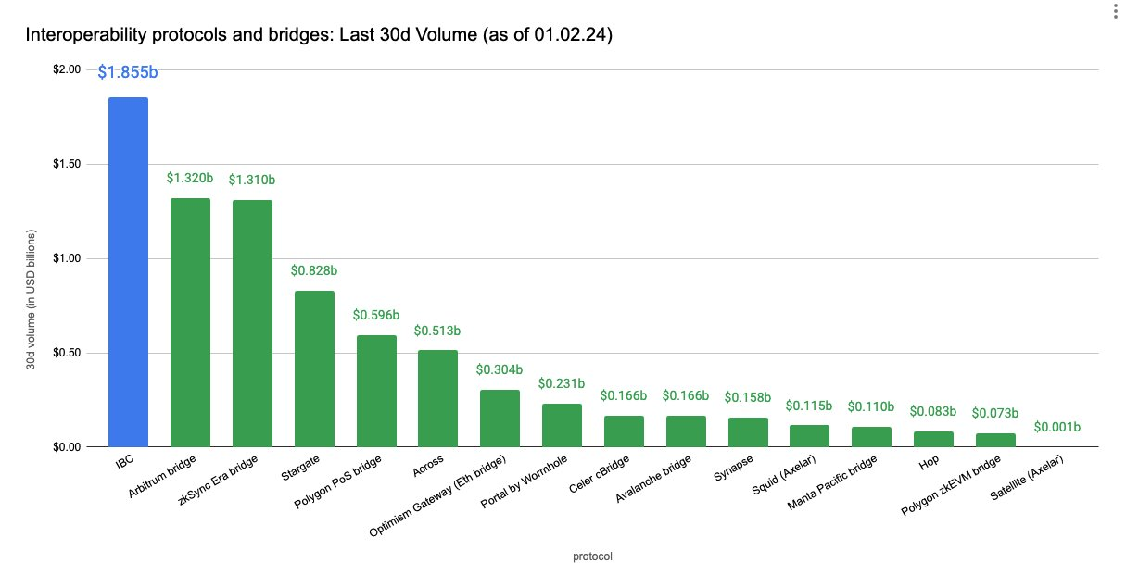This screenshot has width=1126, height=575.
Task: Select the Arbitrum bridge green bar
Action: pyautogui.click(x=190, y=322)
